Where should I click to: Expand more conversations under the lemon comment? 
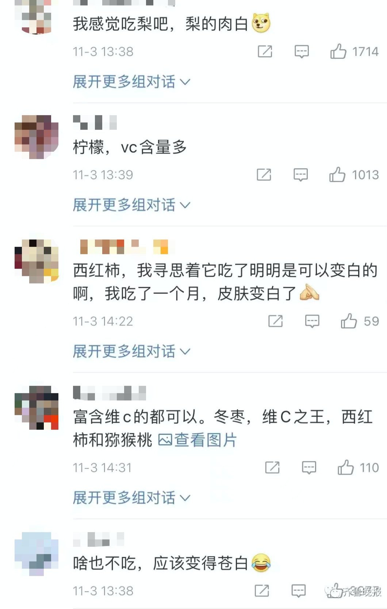pyautogui.click(x=131, y=205)
